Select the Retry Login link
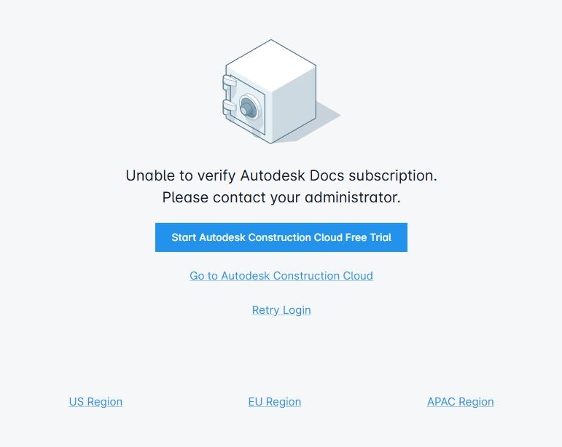Image resolution: width=562 pixels, height=447 pixels. [281, 310]
